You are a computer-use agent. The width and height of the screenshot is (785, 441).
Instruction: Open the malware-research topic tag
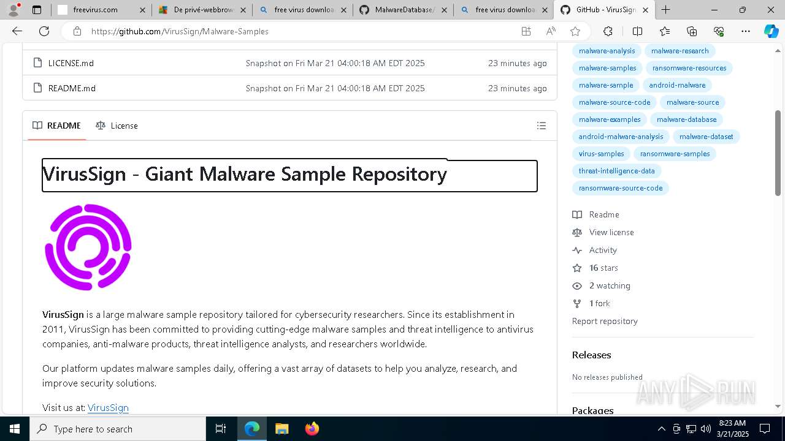[x=680, y=51]
